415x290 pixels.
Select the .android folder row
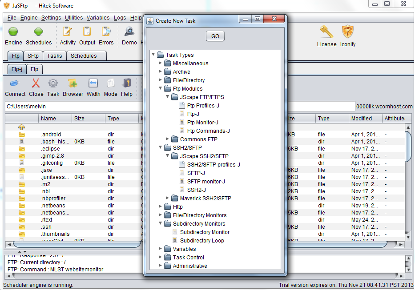click(73, 134)
